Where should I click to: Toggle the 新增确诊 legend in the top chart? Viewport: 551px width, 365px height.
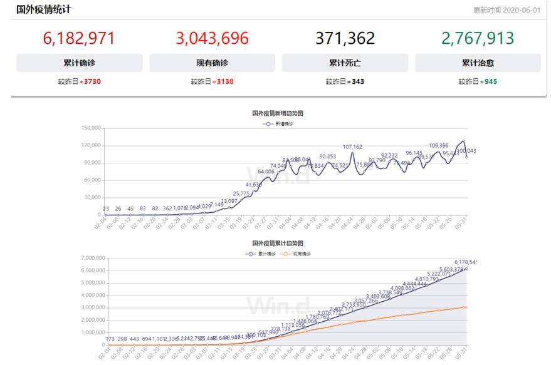point(278,124)
